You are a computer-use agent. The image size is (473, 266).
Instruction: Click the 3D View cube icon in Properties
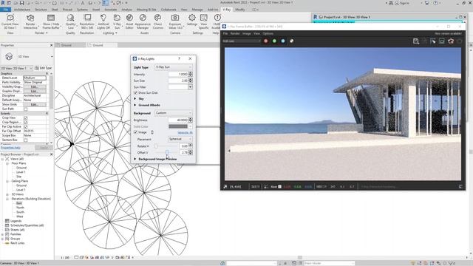pos(9,56)
